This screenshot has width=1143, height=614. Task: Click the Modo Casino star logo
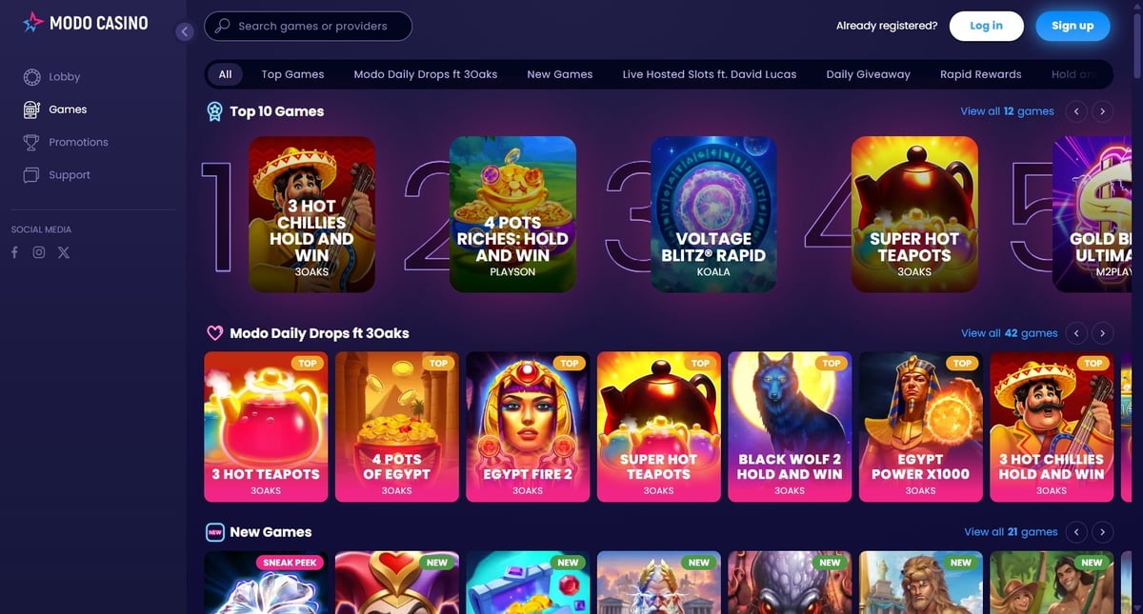32,21
